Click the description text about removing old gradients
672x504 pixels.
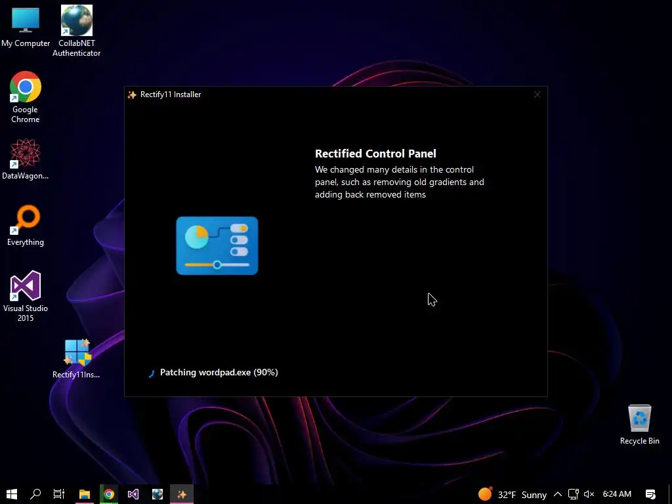(x=400, y=182)
